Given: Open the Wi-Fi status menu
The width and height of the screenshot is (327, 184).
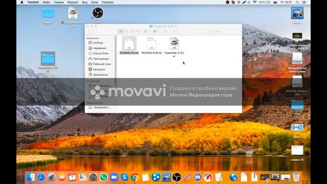Looking at the screenshot, I should click(254, 2).
